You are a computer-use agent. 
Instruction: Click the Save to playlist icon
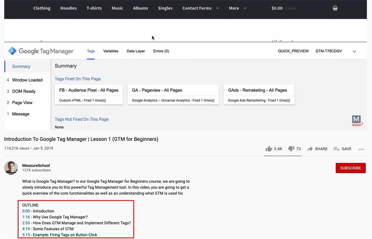click(x=336, y=149)
